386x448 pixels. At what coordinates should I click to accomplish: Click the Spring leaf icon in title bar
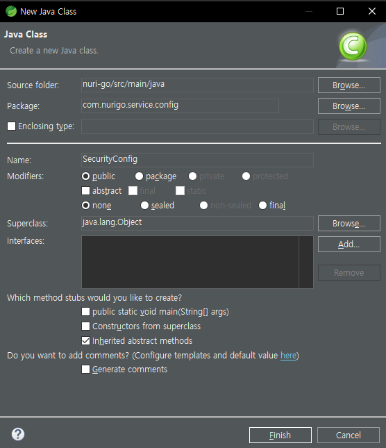tap(11, 11)
